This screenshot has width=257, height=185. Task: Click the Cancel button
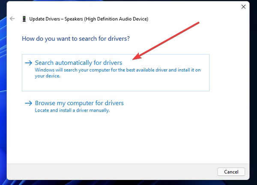click(x=231, y=172)
